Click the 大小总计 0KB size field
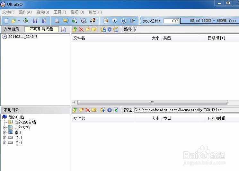This screenshot has height=171, width=239. (x=171, y=21)
